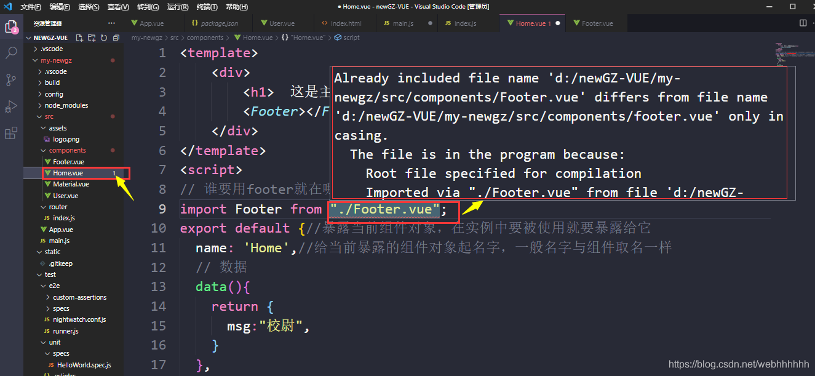
Task: Open the Explorer view in activity bar
Action: [11, 27]
